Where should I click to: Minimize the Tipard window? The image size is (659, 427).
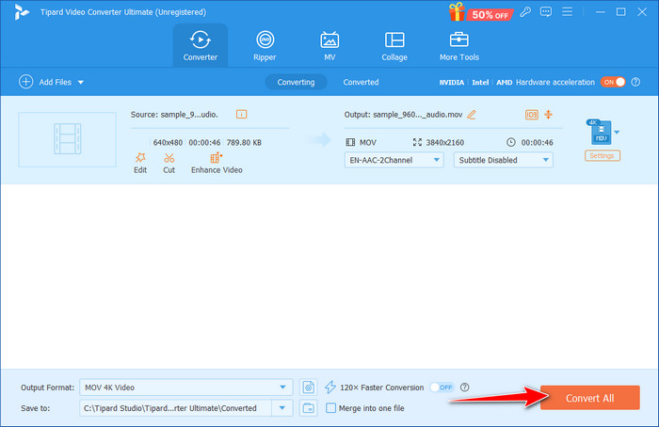(x=601, y=11)
